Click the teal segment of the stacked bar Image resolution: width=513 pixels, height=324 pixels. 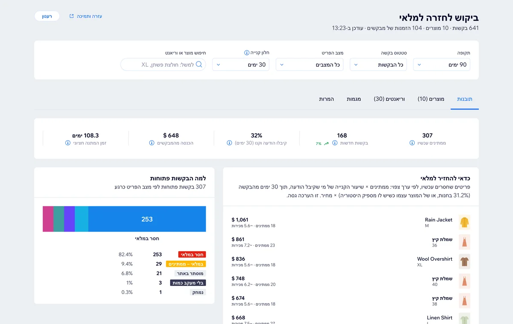[59, 219]
